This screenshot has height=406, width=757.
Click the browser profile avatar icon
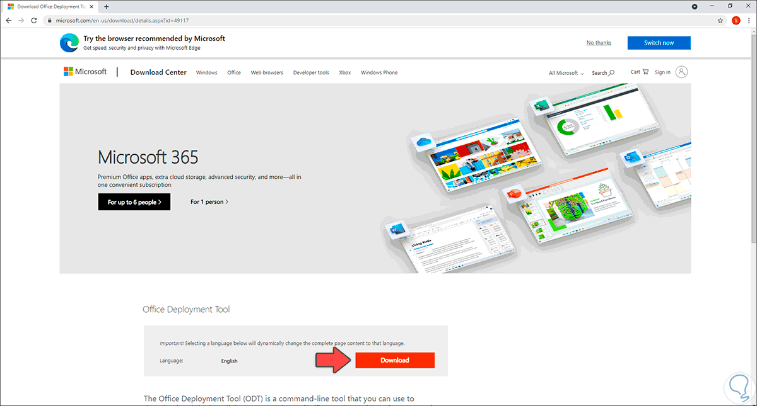pyautogui.click(x=736, y=20)
